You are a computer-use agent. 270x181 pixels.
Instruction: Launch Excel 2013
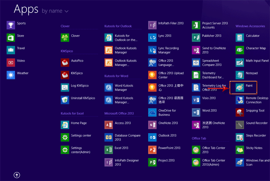109,150
